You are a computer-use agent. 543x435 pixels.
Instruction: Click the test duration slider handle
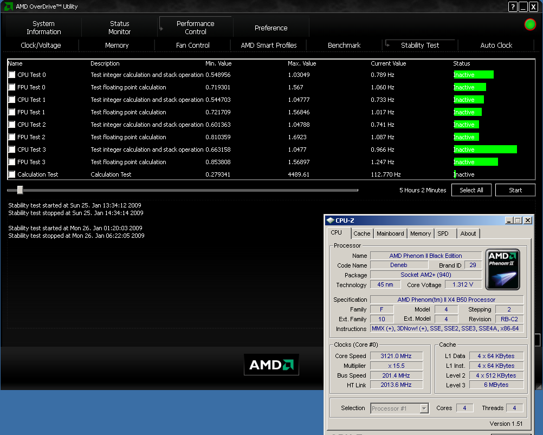pyautogui.click(x=20, y=190)
